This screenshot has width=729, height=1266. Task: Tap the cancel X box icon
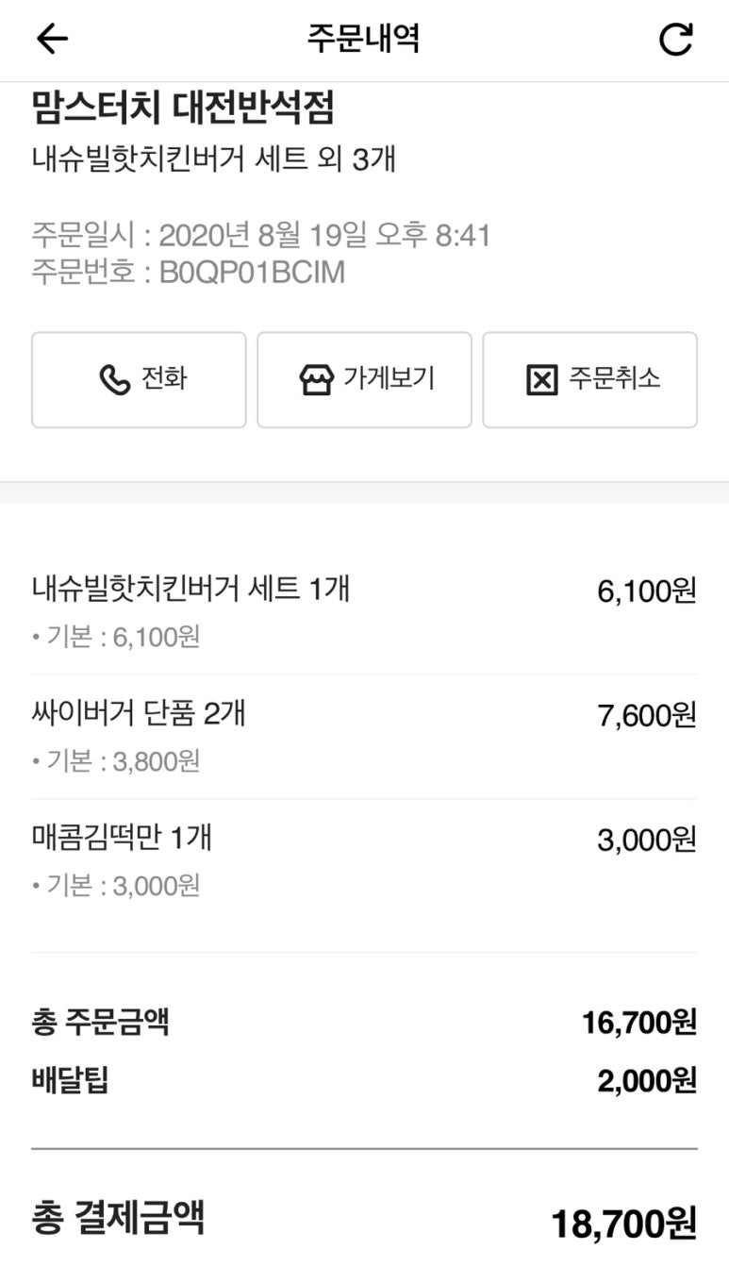(541, 380)
